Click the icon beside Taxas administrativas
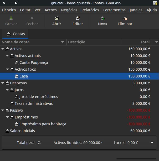Image resolution: width=159 pixels, height=161 pixels. tap(12, 103)
